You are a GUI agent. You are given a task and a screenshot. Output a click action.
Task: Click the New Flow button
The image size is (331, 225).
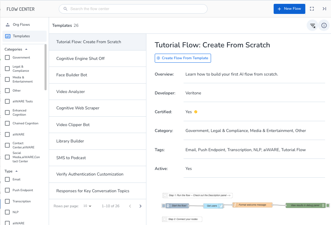point(289,9)
